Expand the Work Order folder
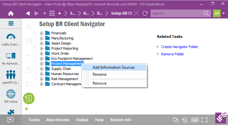228x125 pixels. coord(41,53)
